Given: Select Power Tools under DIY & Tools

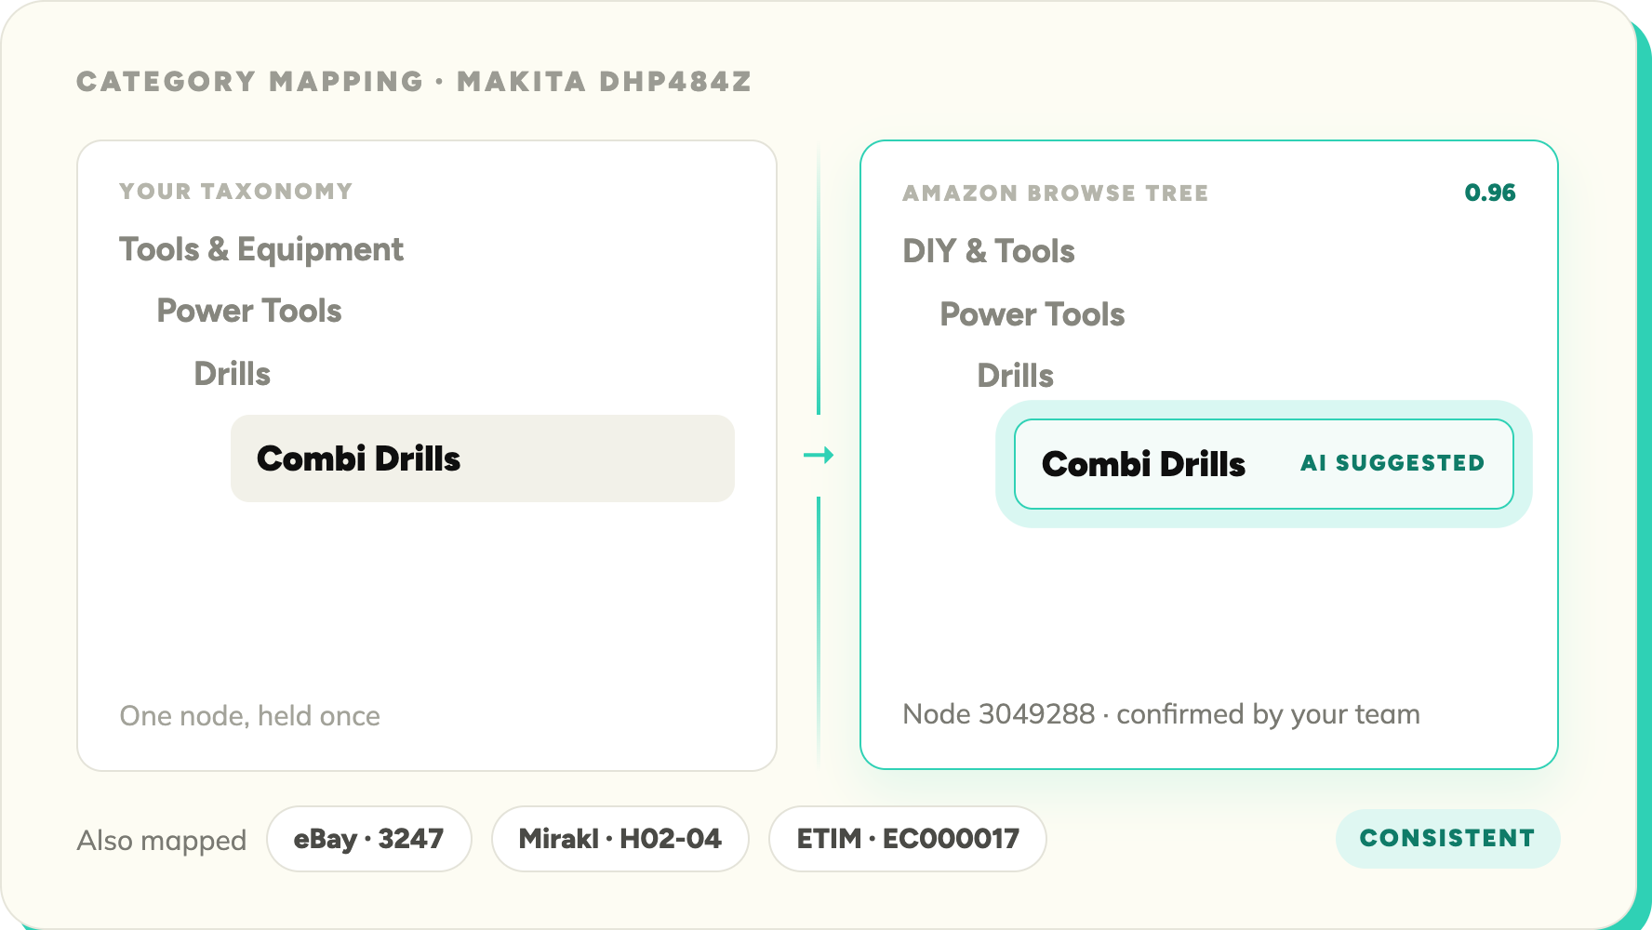Looking at the screenshot, I should (x=1032, y=314).
